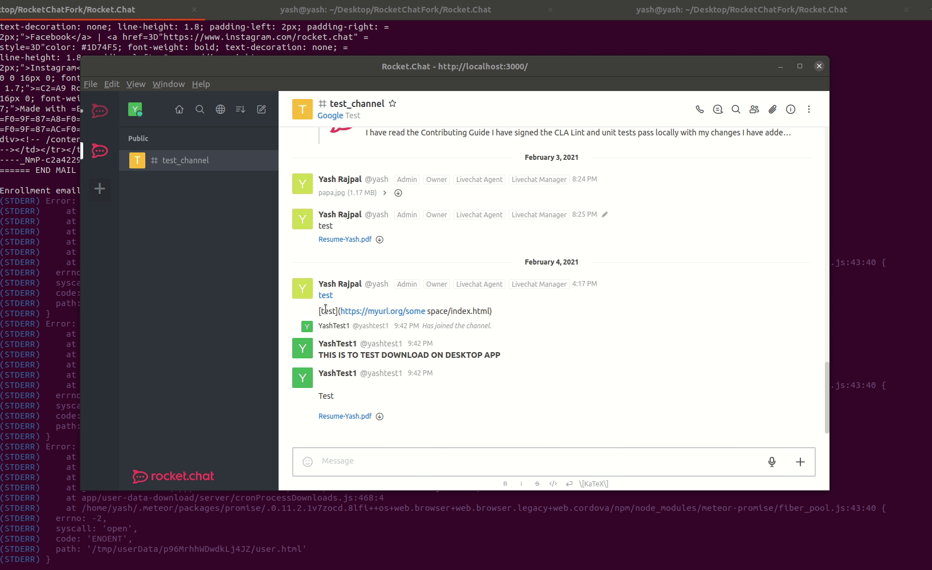932x570 pixels.
Task: Go to Home via sidebar house icon
Action: click(179, 109)
